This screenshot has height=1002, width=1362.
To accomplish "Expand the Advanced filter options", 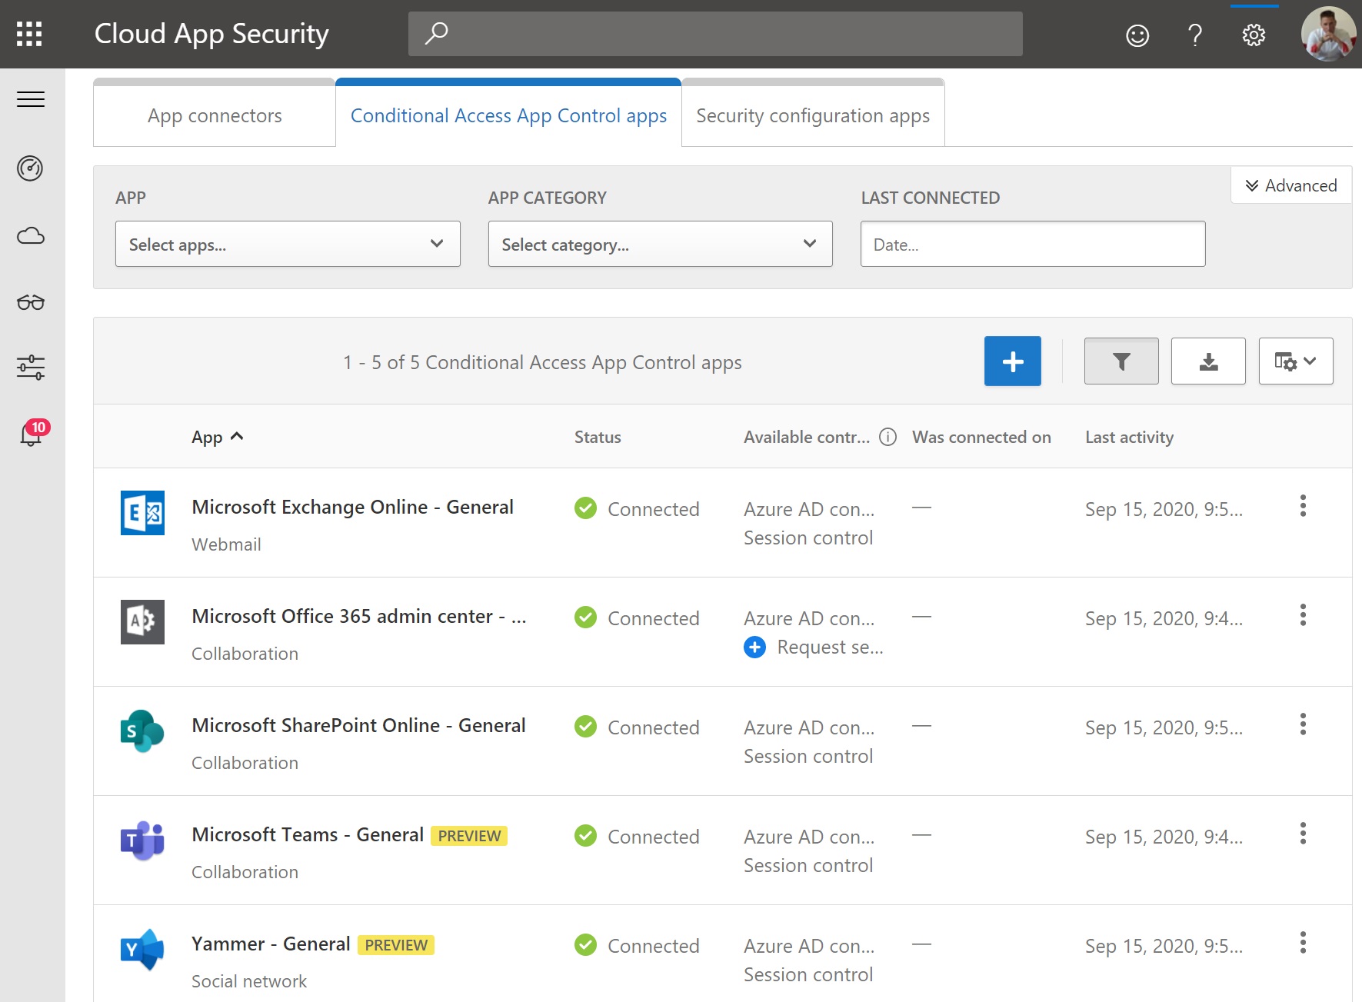I will [x=1290, y=185].
